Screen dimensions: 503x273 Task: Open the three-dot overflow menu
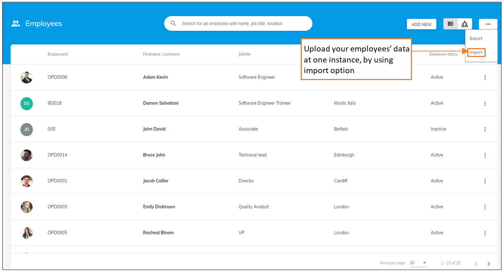488,24
